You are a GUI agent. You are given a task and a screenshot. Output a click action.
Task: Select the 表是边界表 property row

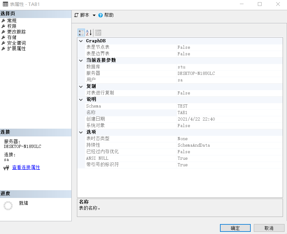(184, 54)
